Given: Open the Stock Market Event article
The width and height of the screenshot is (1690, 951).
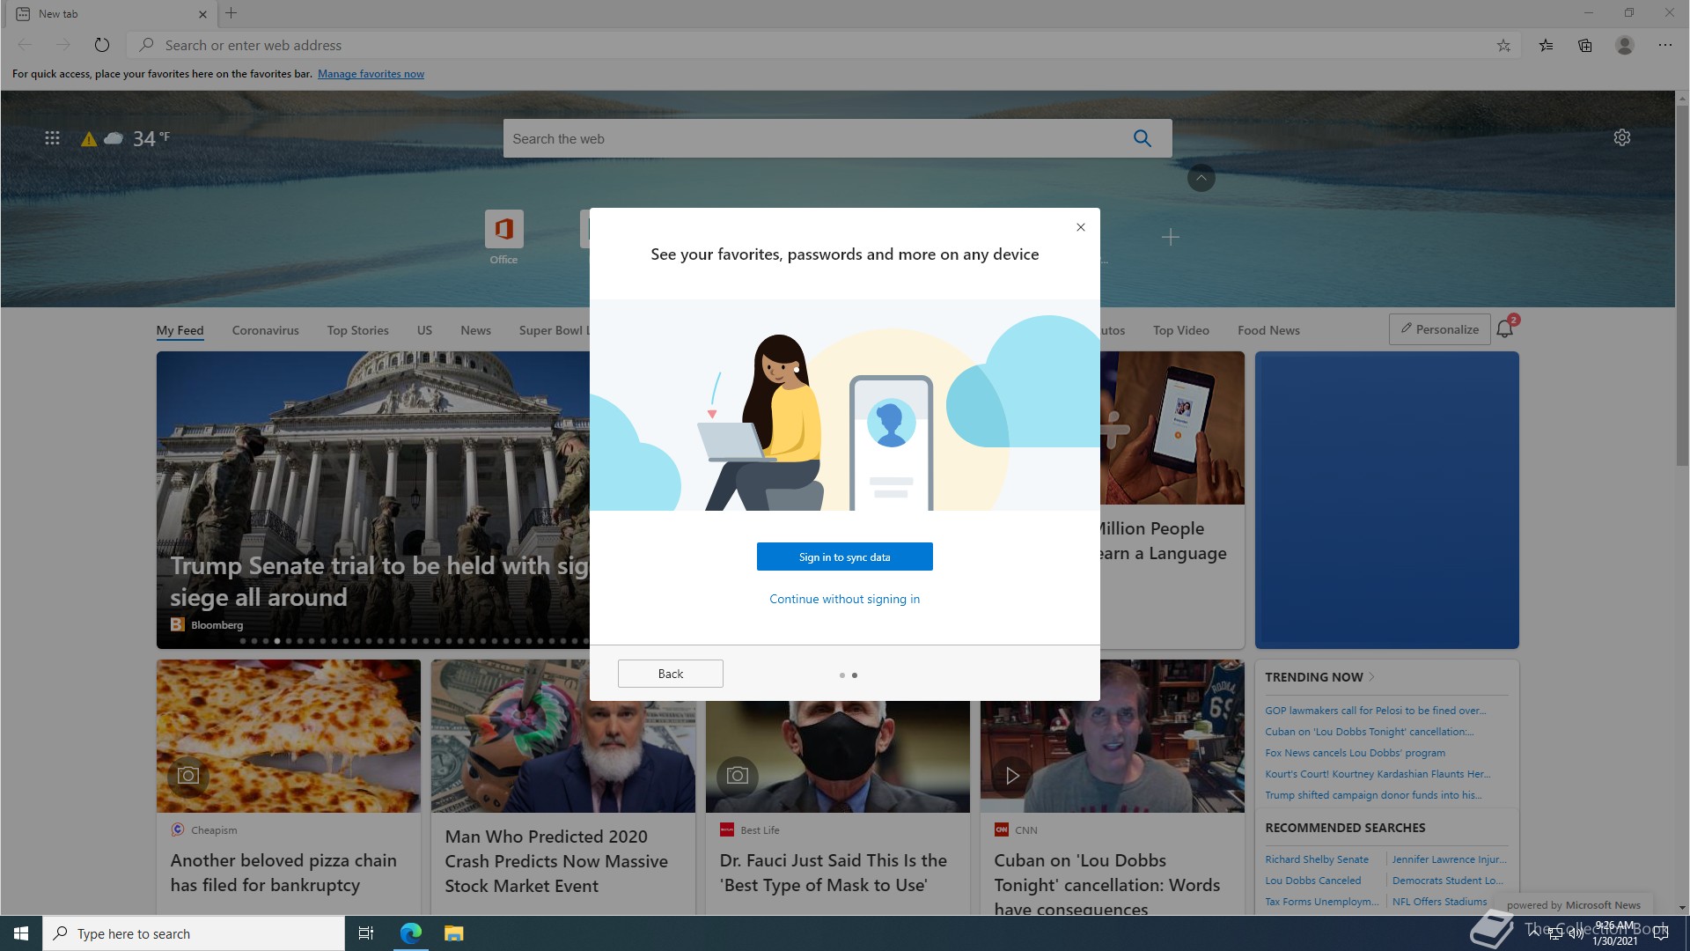Looking at the screenshot, I should (556, 861).
